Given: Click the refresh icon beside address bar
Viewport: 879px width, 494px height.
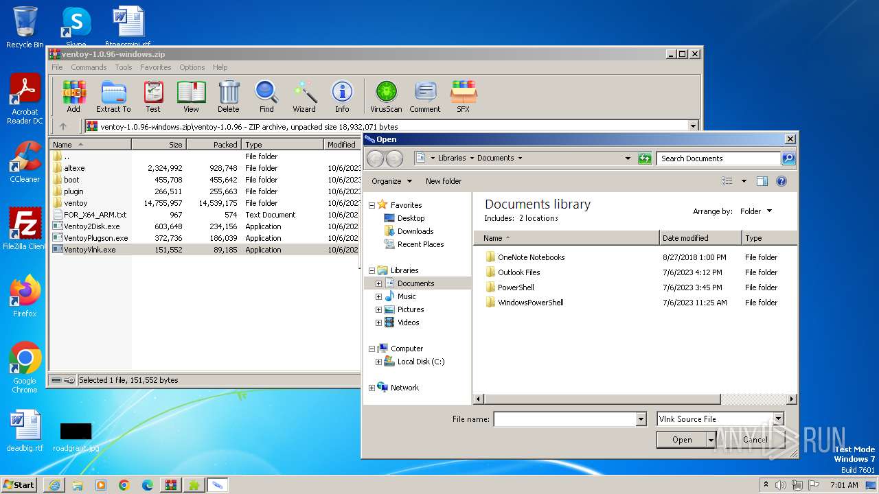Looking at the screenshot, I should tap(644, 158).
